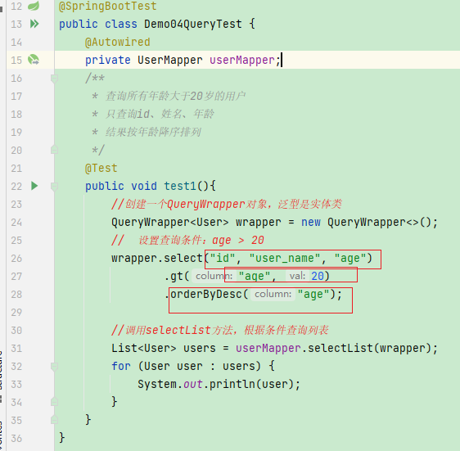Click the orderByDesc method call
The image size is (460, 451).
click(206, 295)
